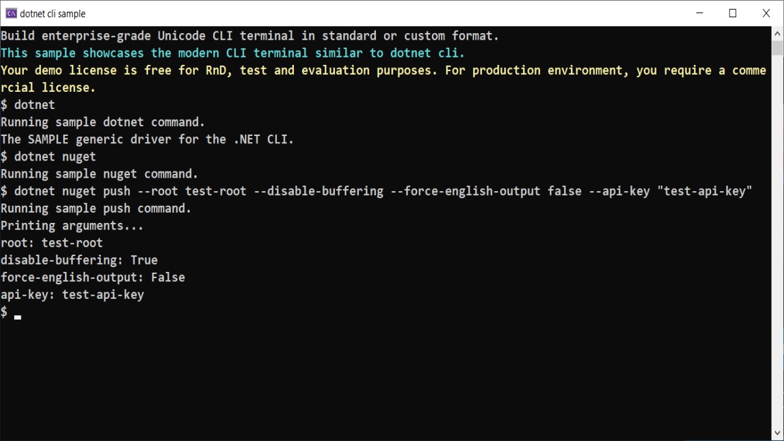Click the vertical scrollbar thumb
The height and width of the screenshot is (441, 784).
tap(777, 48)
